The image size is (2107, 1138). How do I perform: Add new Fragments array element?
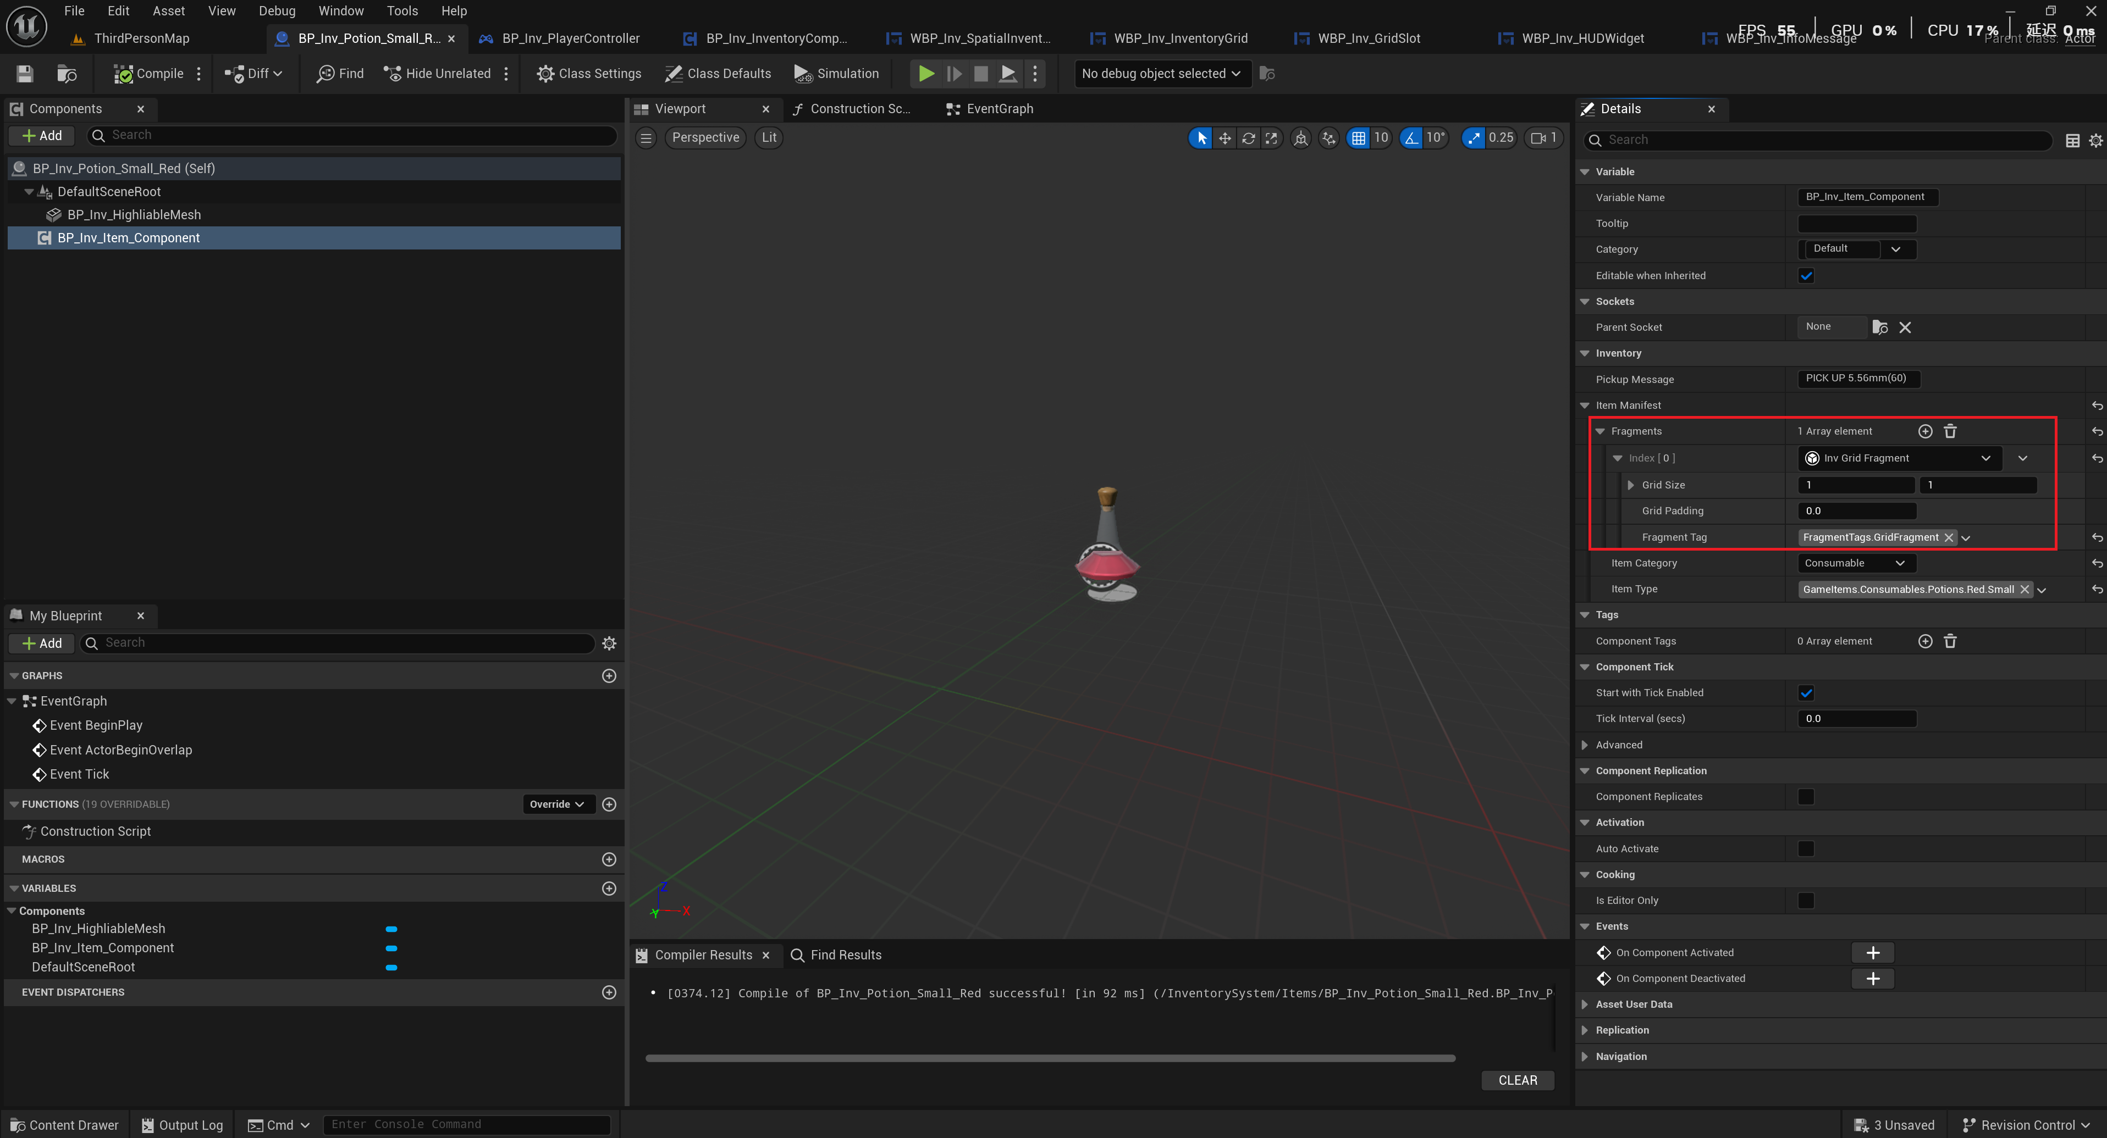pos(1924,431)
